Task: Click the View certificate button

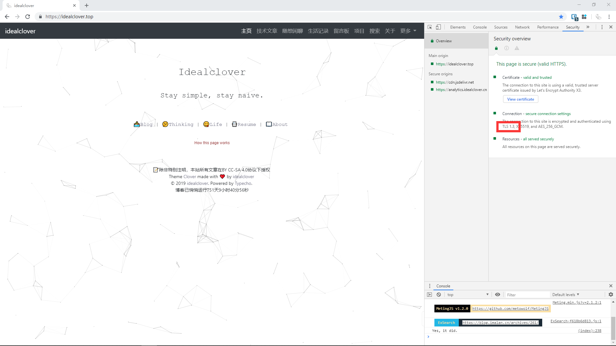Action: tap(520, 99)
